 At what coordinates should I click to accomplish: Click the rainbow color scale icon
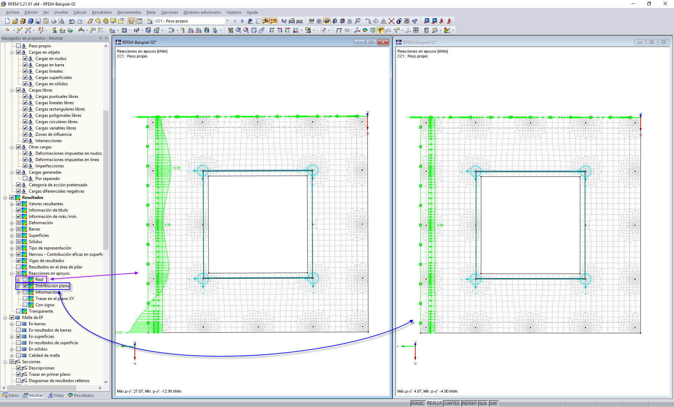pyautogui.click(x=447, y=30)
